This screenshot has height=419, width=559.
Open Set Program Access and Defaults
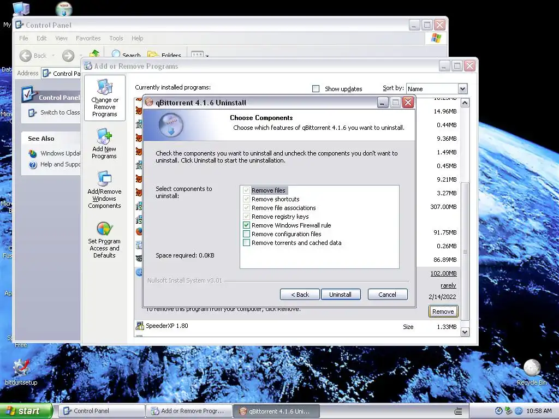tap(104, 240)
